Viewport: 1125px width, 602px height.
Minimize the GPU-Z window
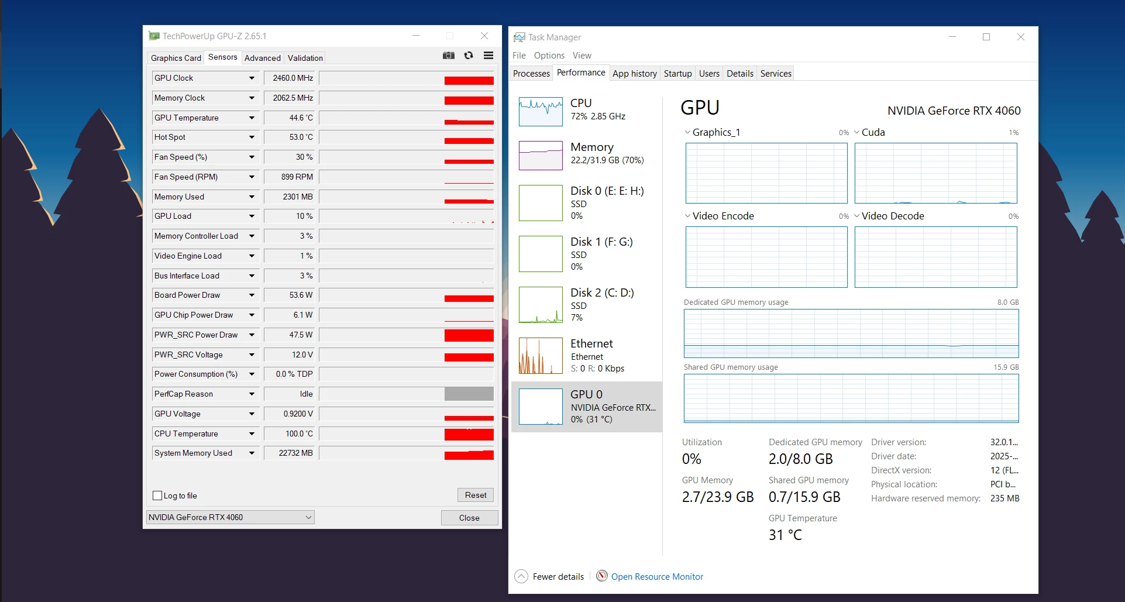coord(416,36)
